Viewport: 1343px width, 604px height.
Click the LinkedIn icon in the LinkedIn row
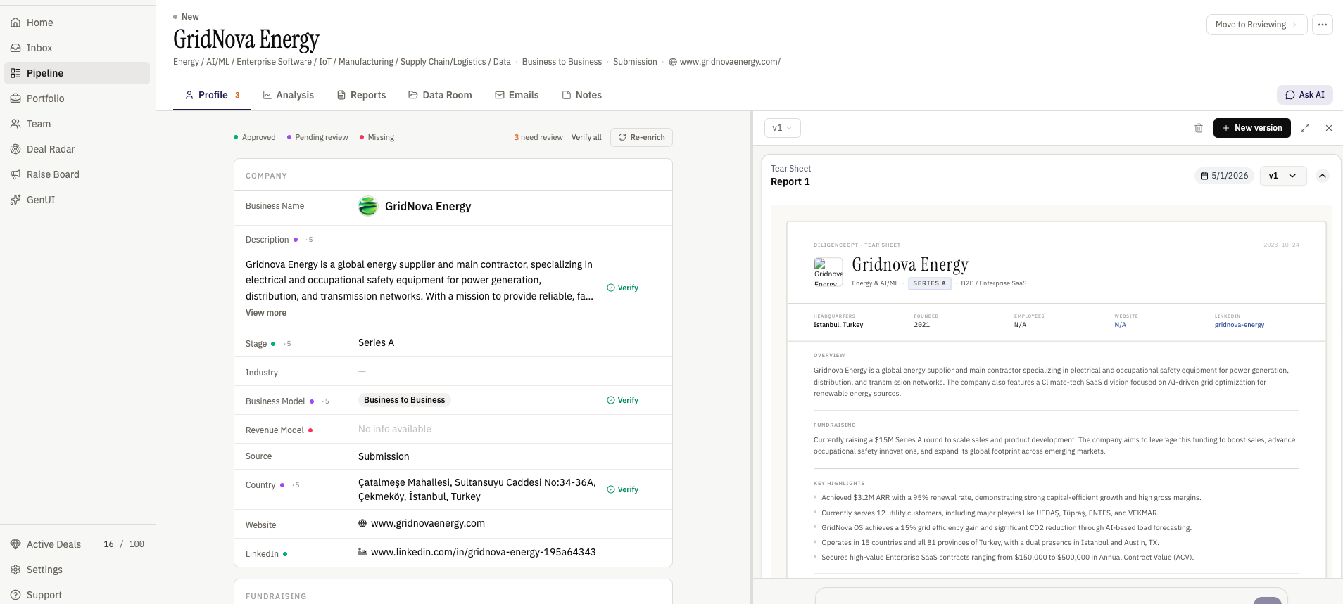click(x=362, y=552)
